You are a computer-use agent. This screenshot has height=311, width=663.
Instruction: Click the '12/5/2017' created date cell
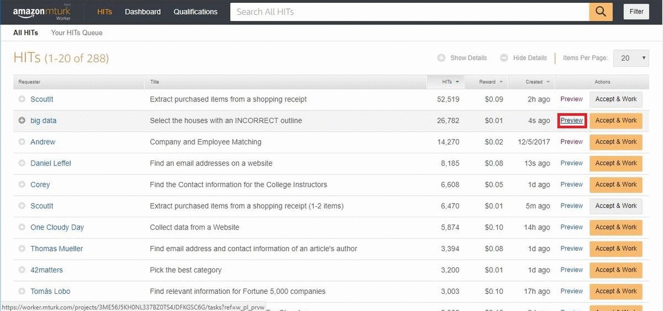click(x=534, y=142)
